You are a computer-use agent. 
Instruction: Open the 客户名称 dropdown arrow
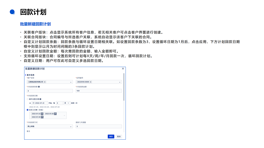click(x=71, y=82)
